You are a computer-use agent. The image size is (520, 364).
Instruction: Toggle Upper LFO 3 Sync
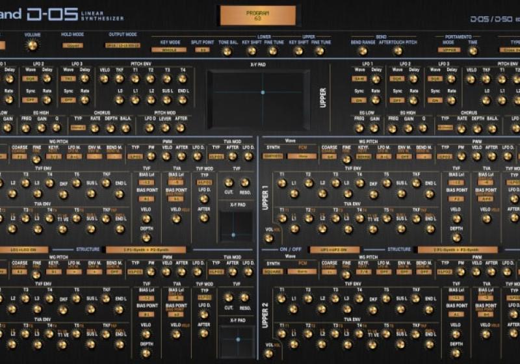435,100
